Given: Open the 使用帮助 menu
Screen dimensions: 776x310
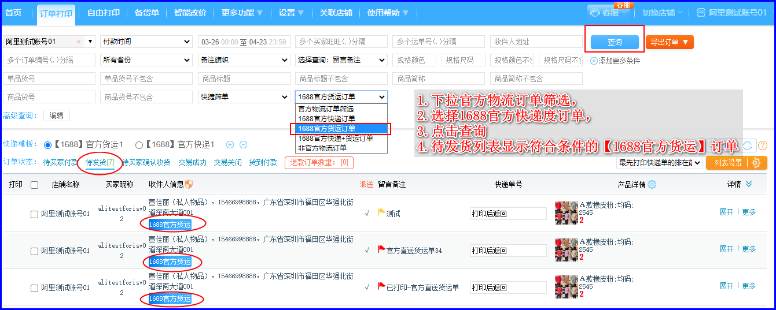Looking at the screenshot, I should click(388, 12).
